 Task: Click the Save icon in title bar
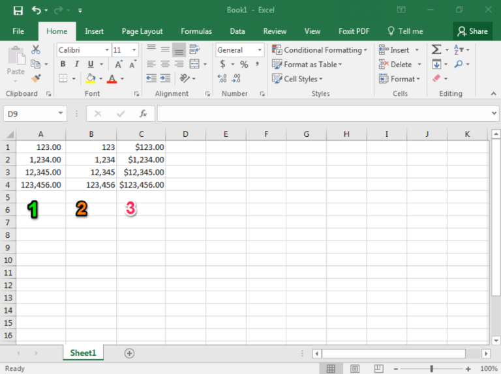coord(18,10)
